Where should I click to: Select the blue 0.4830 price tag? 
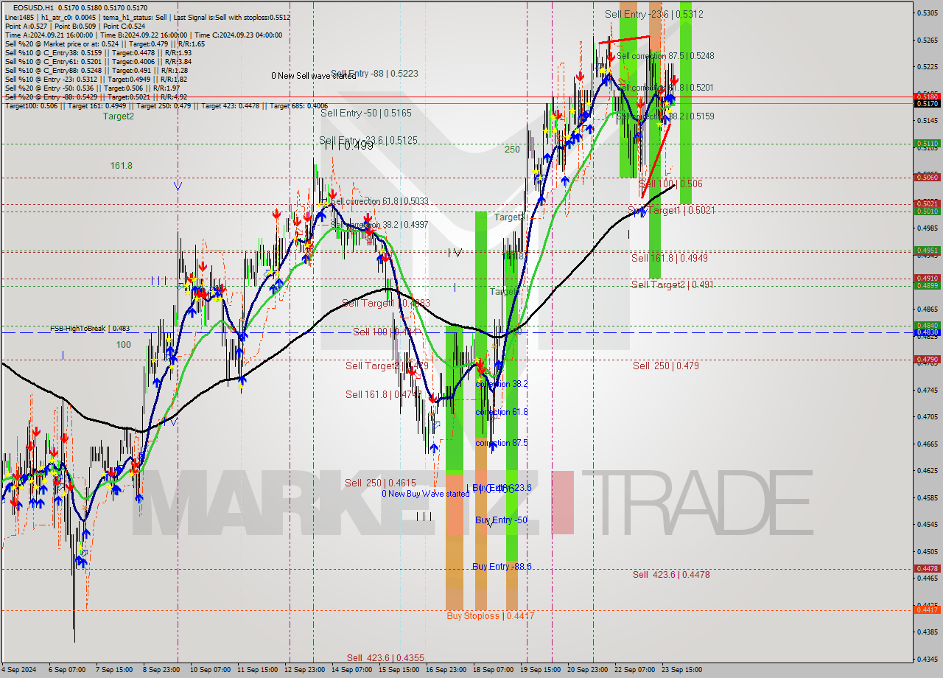tap(926, 332)
